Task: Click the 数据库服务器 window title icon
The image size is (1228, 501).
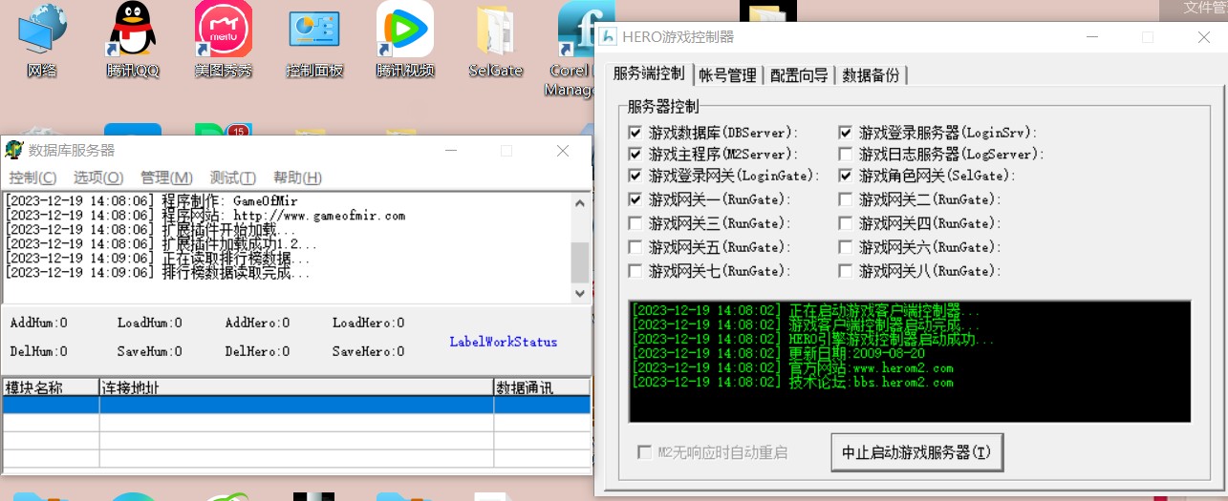Action: (14, 150)
